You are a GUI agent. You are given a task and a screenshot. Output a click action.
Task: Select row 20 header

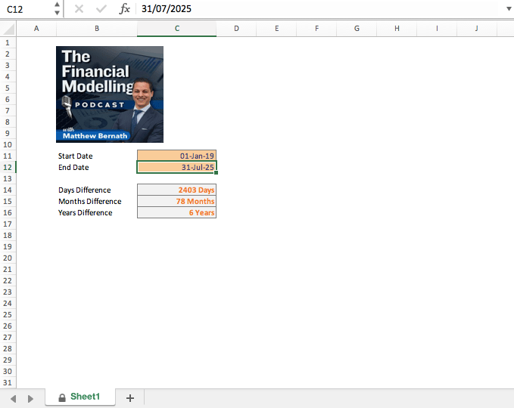(x=8, y=258)
